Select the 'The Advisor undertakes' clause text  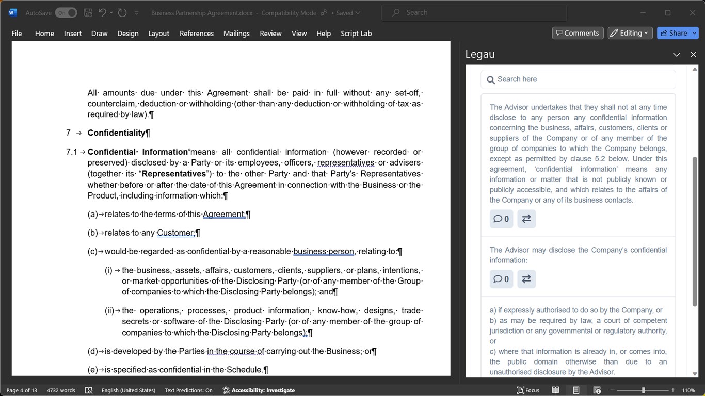[578, 154]
